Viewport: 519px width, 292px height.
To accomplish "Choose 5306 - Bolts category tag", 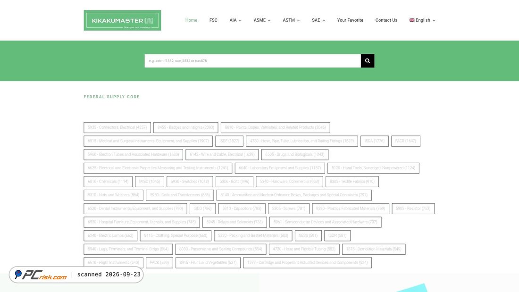I will pos(234,182).
